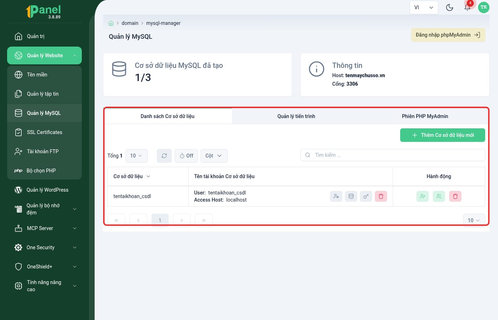Open the page-size dropdown beside the pagination arrows
This screenshot has height=320, width=498.
click(474, 220)
